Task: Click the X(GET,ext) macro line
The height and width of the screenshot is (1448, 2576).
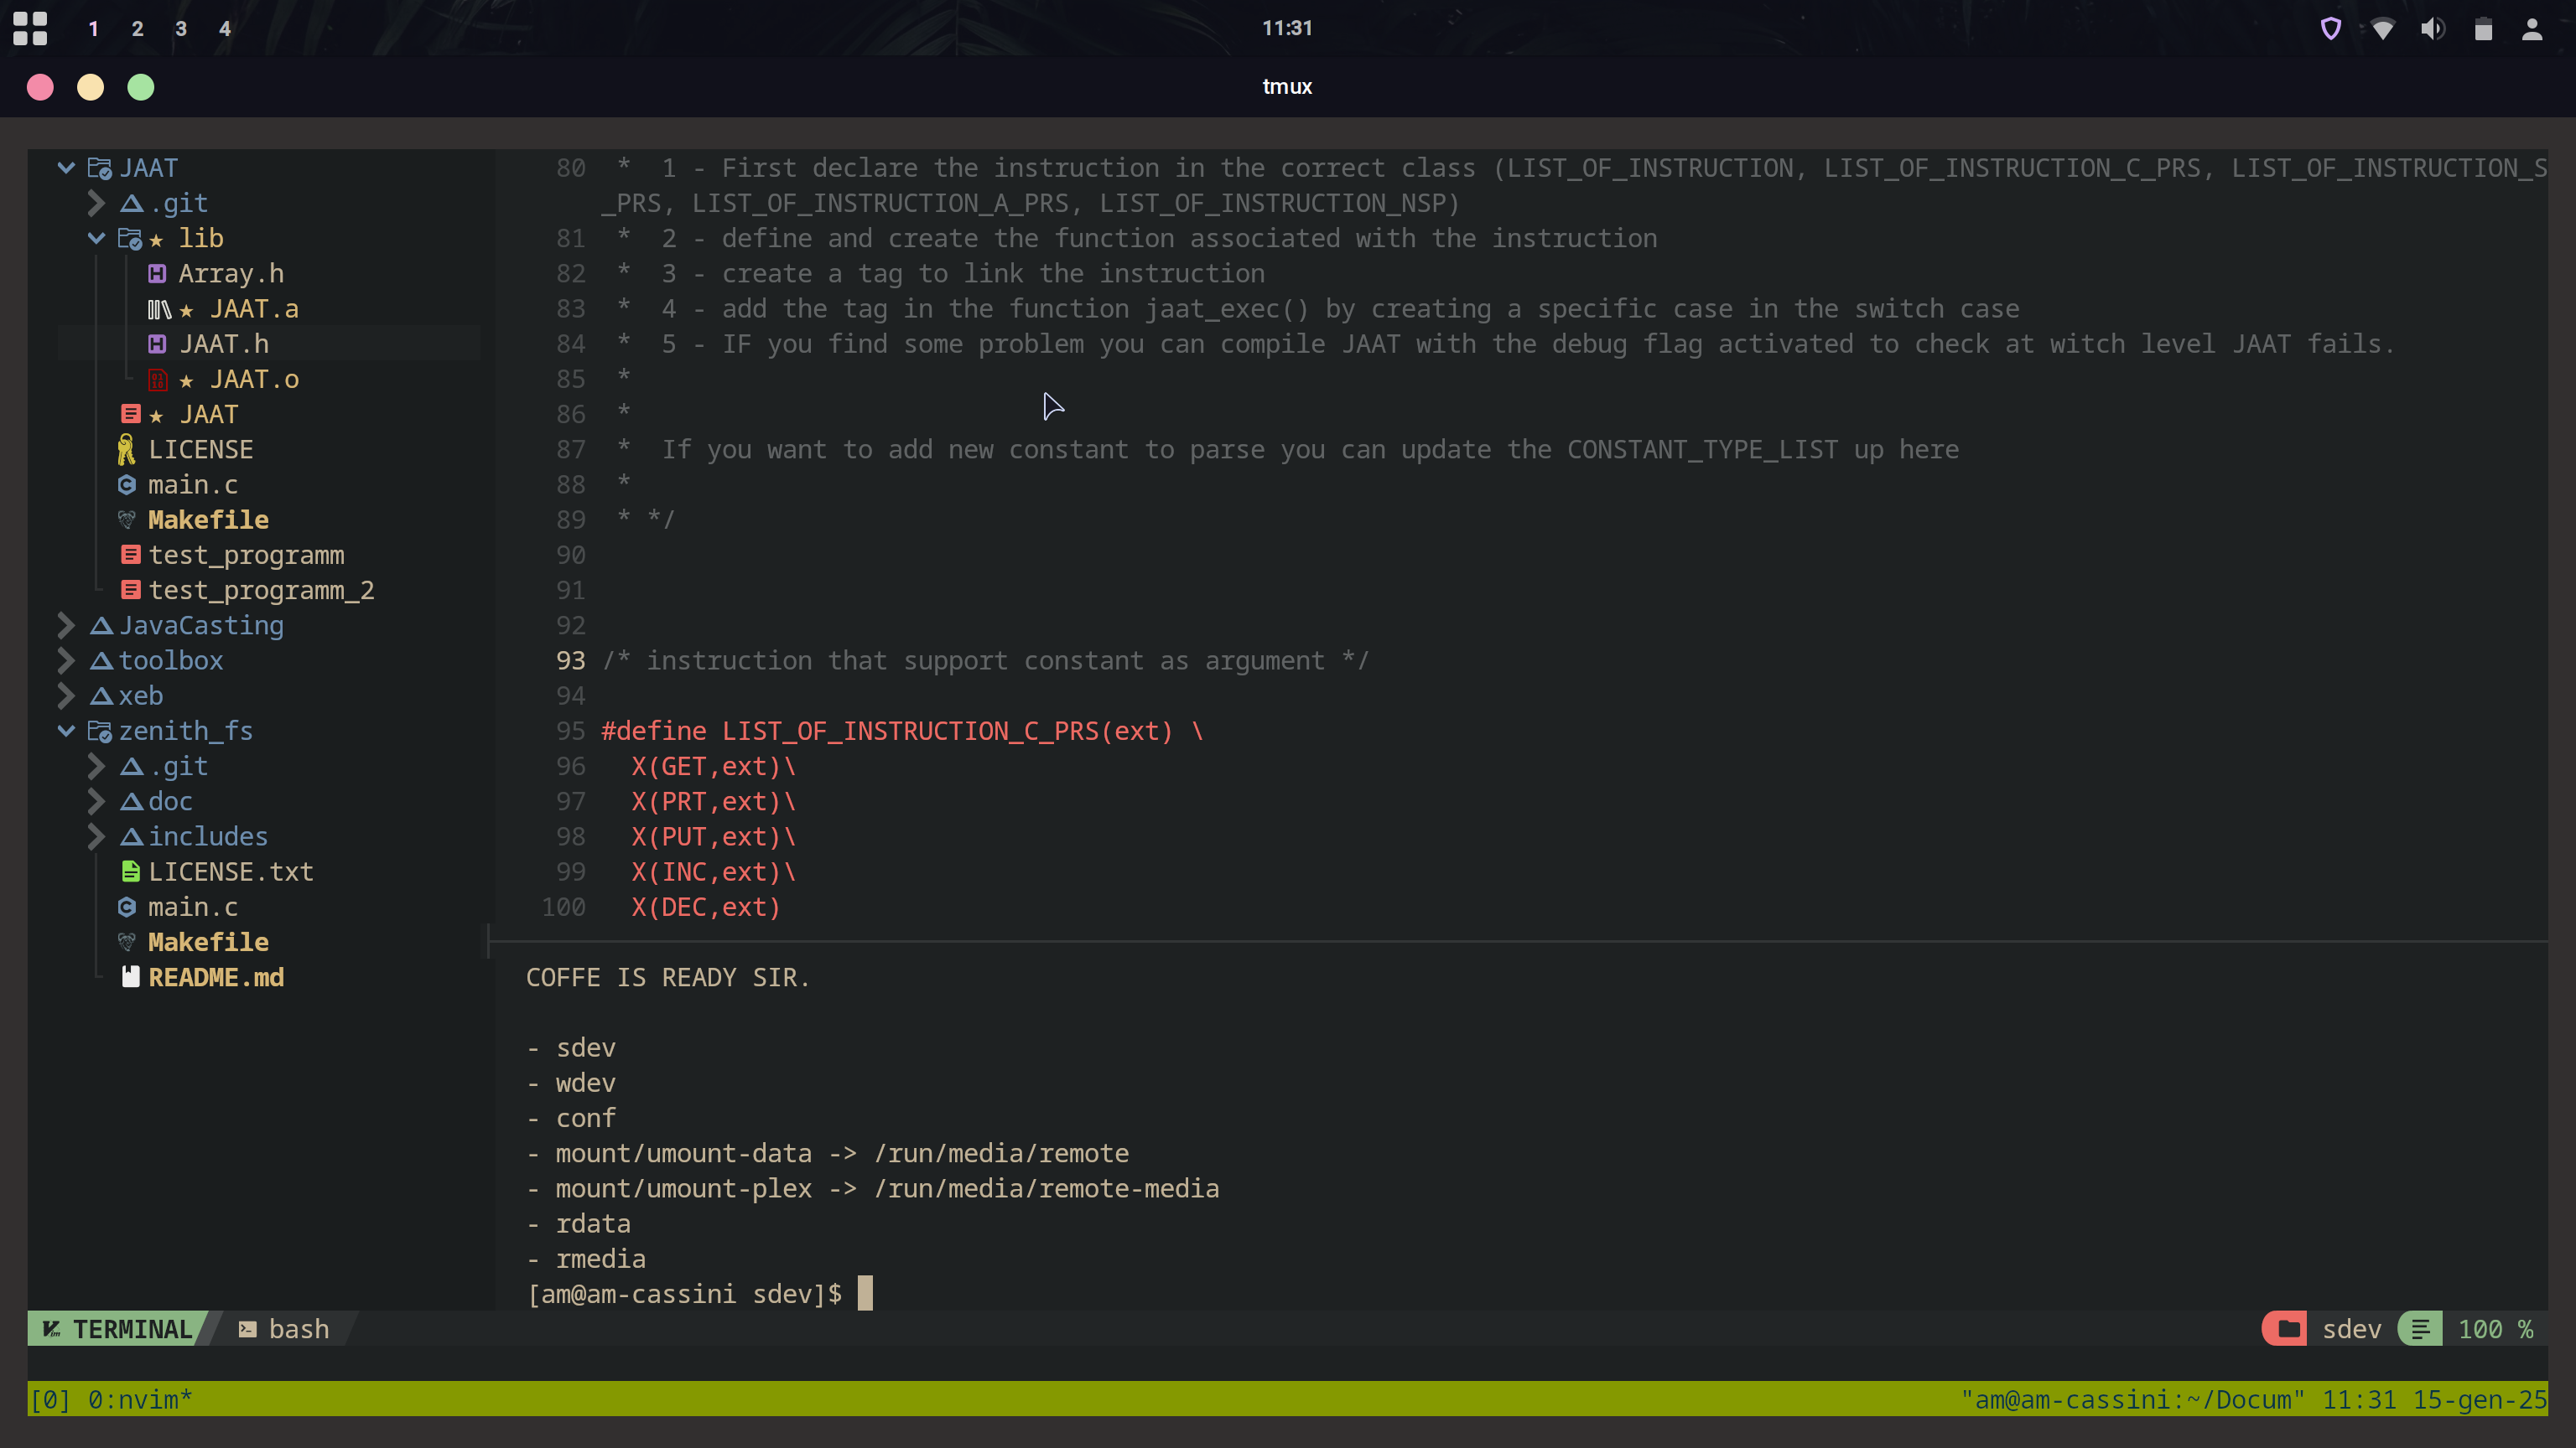Action: pos(713,767)
